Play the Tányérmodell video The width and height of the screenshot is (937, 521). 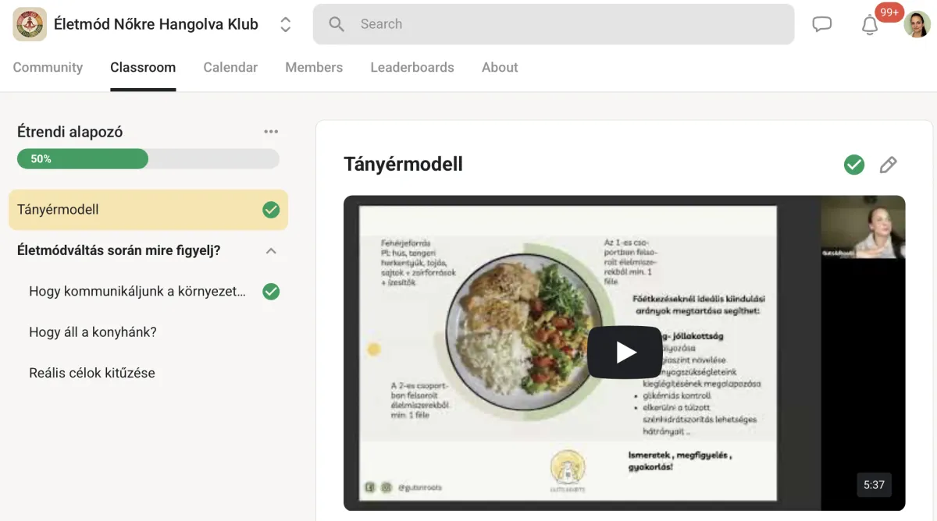625,353
